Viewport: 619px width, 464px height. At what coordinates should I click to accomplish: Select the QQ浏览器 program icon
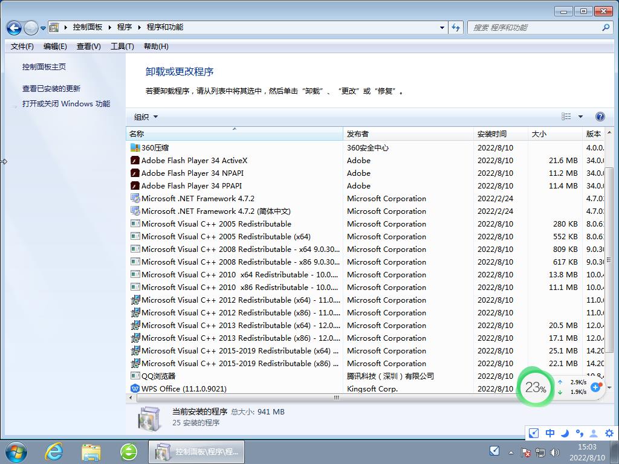pos(135,376)
